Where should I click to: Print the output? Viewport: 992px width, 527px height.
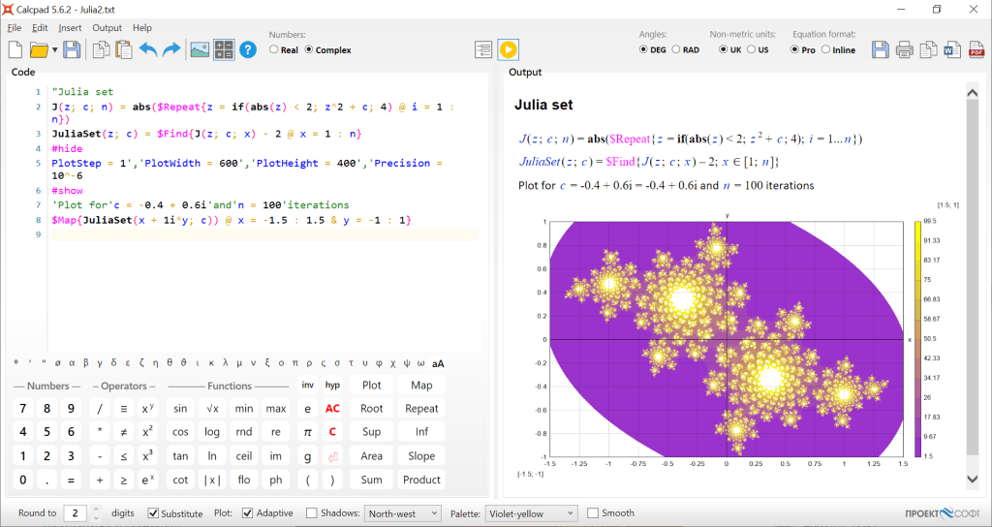[904, 49]
